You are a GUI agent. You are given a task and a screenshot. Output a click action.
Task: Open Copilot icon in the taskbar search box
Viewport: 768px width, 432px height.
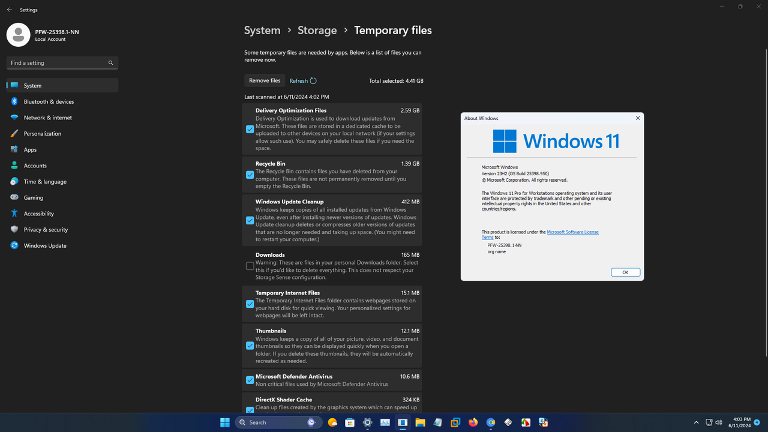coord(311,422)
